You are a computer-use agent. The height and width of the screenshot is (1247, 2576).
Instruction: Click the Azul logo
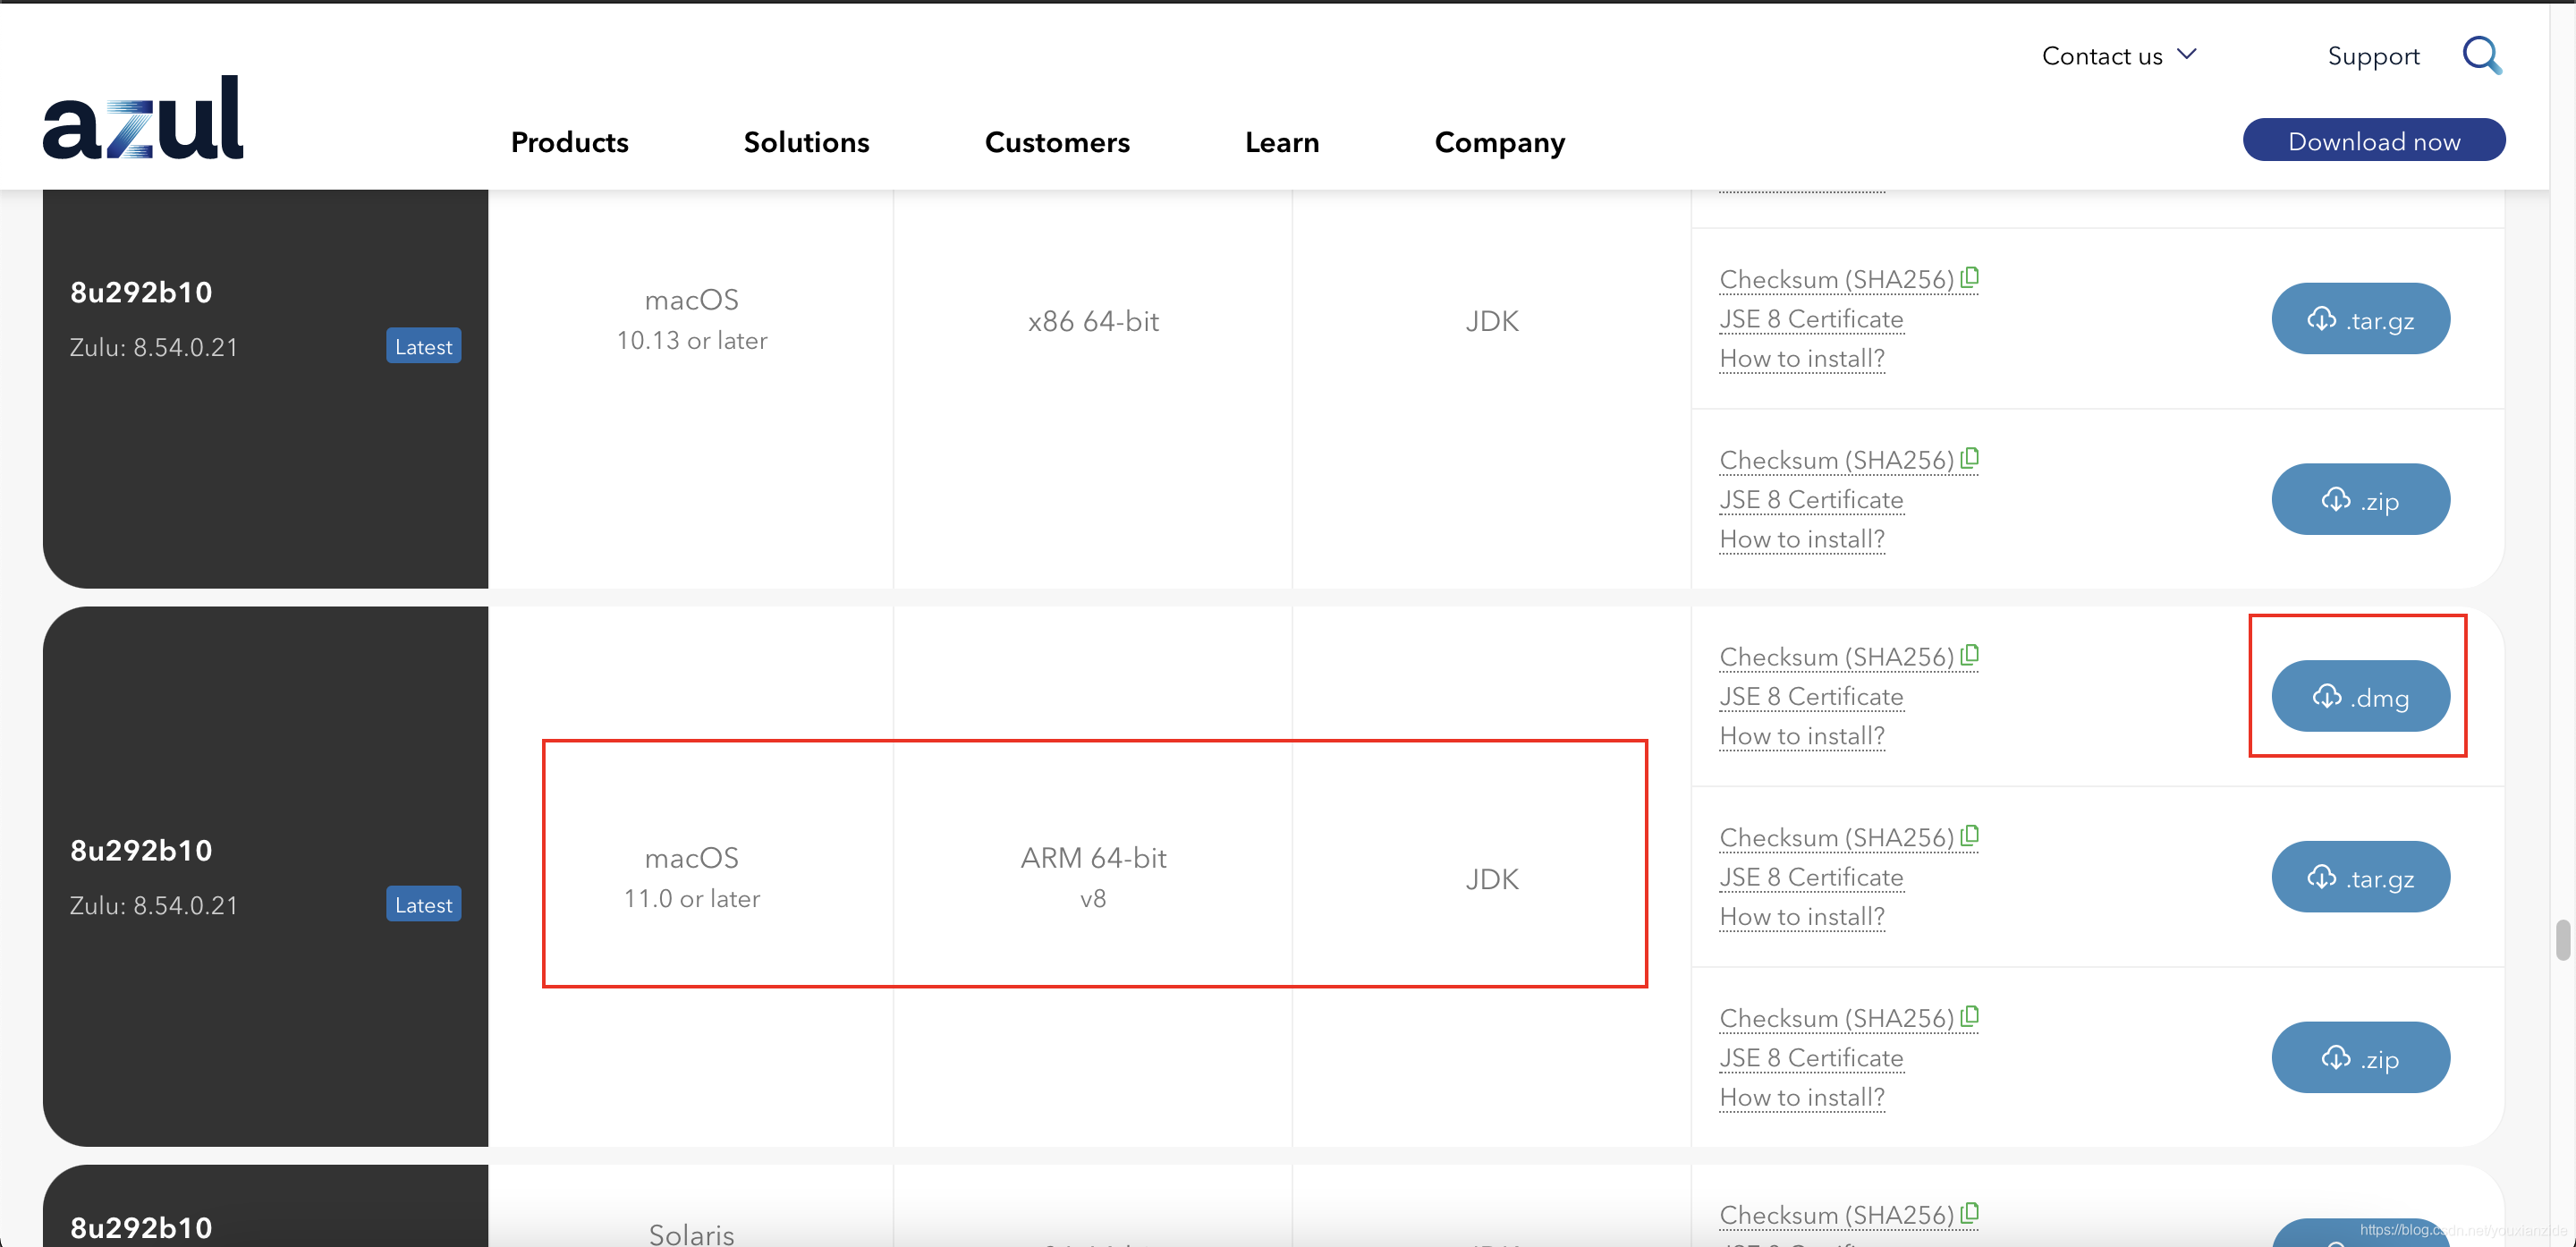pyautogui.click(x=143, y=118)
